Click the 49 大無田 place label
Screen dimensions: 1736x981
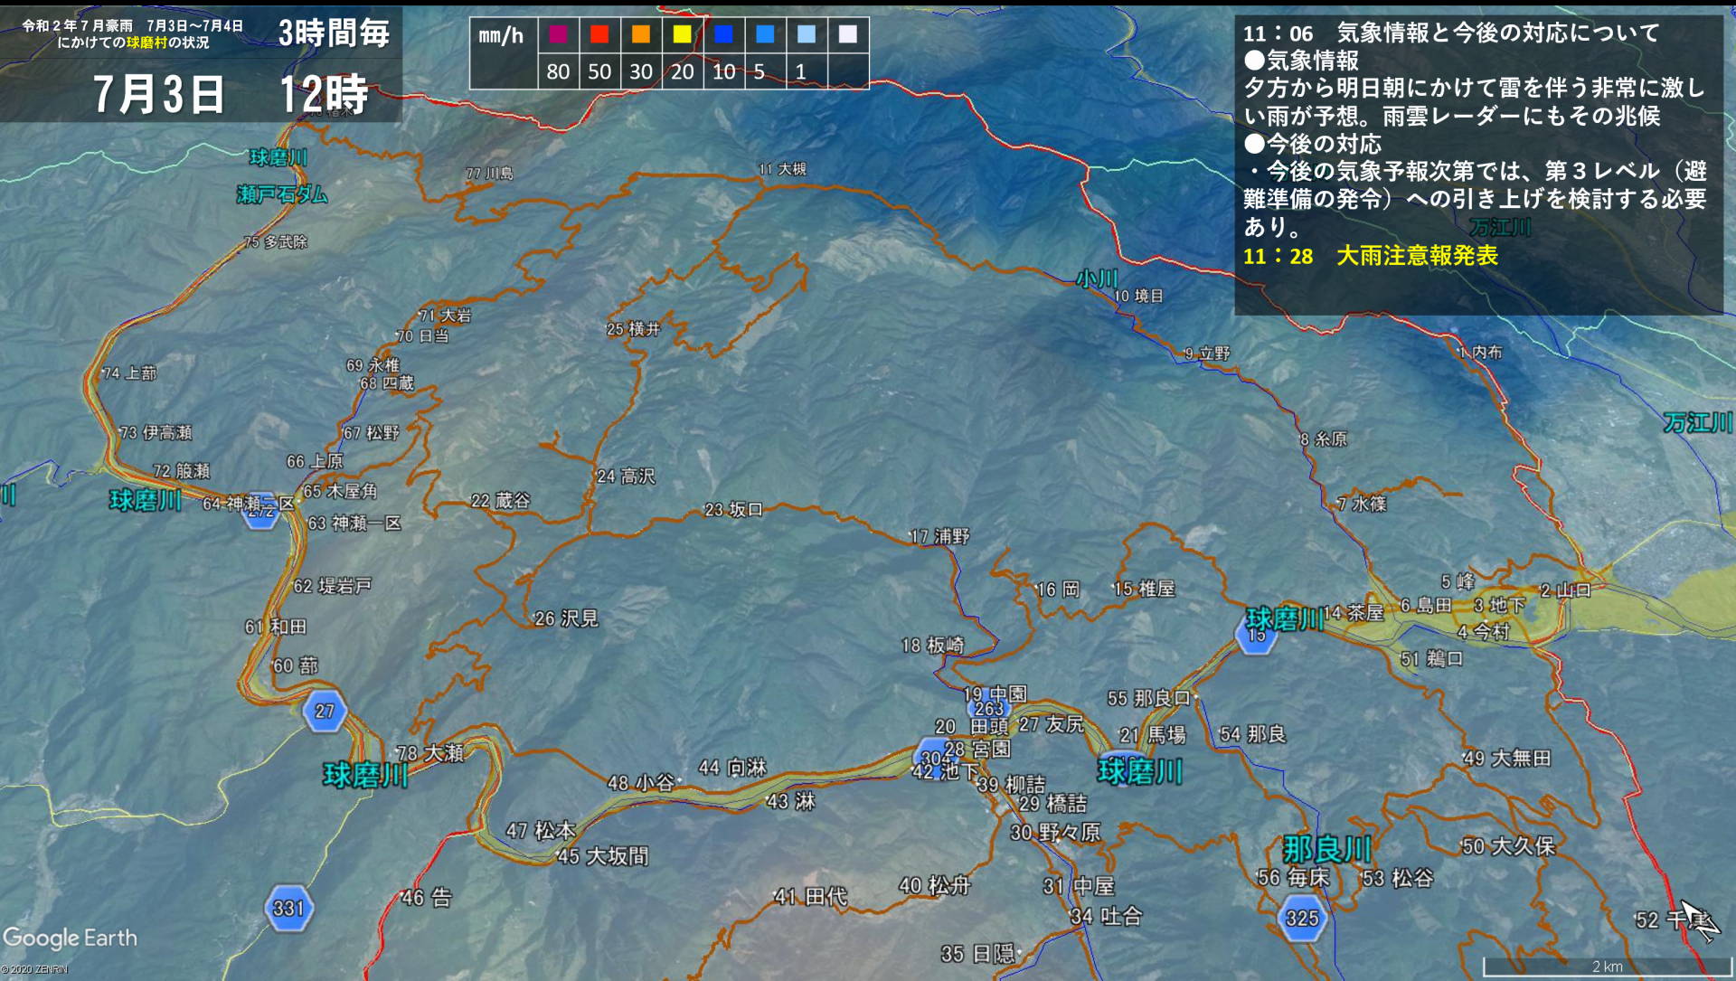tap(1507, 758)
